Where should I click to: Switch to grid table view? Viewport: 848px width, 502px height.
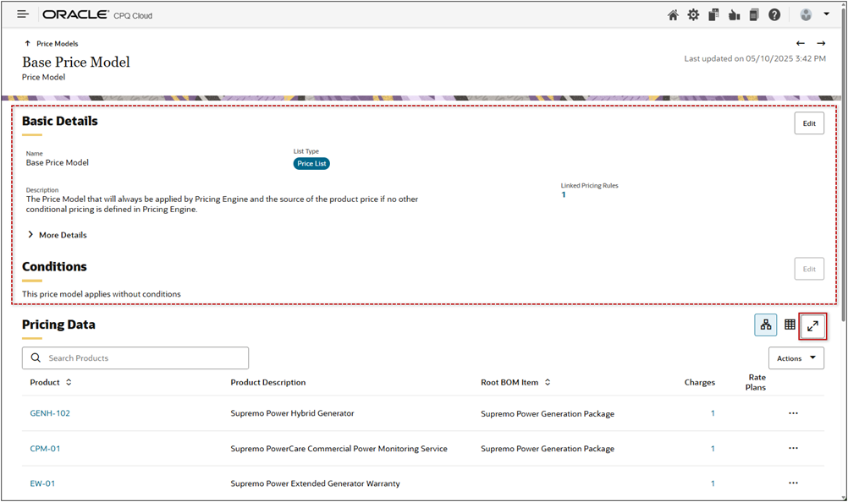pyautogui.click(x=790, y=325)
